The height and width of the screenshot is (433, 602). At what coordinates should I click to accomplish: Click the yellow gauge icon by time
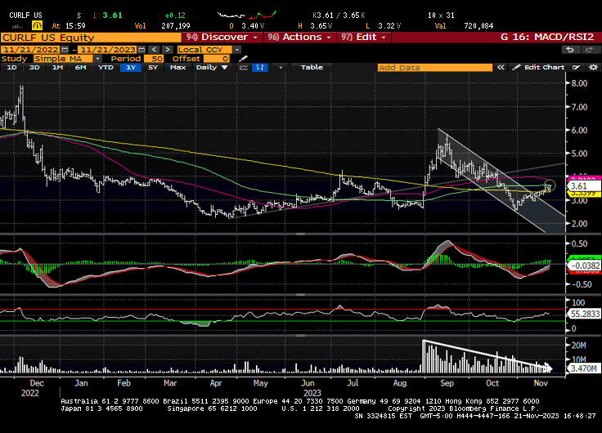click(37, 25)
